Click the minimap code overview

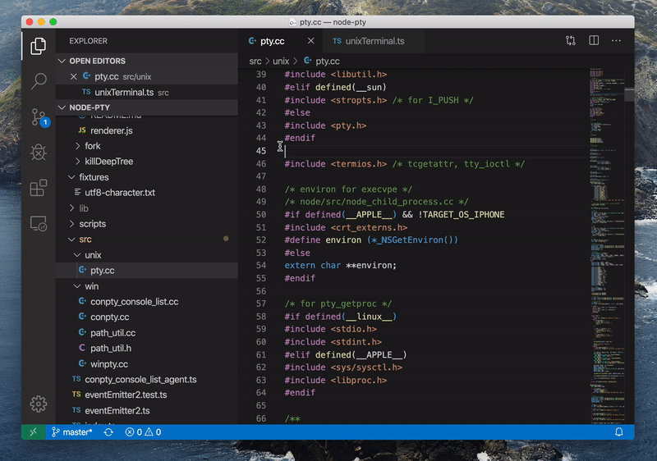point(607,246)
